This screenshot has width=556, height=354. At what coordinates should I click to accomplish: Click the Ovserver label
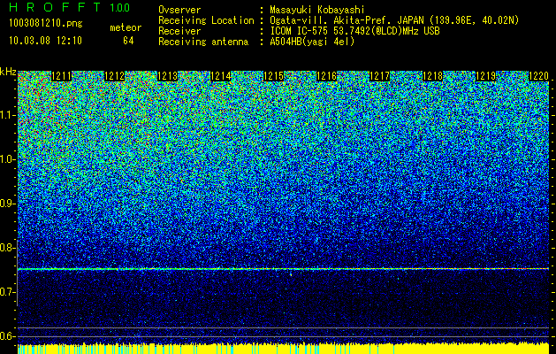[x=179, y=10]
